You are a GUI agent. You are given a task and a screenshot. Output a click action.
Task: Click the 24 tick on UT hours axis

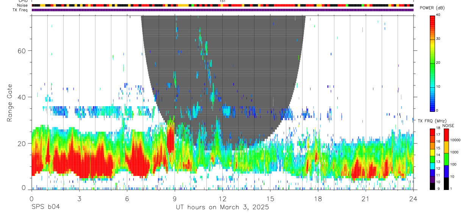[413, 199]
